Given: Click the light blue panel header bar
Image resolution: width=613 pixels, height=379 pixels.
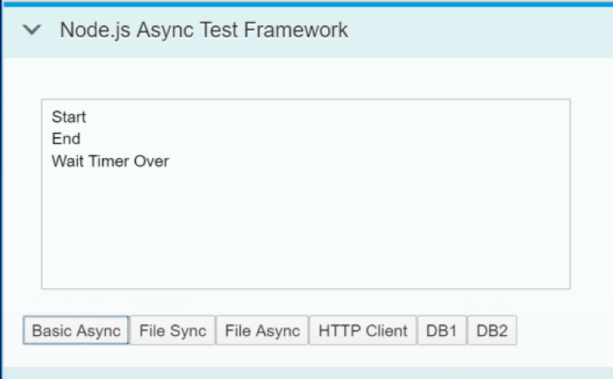Looking at the screenshot, I should 308,32.
